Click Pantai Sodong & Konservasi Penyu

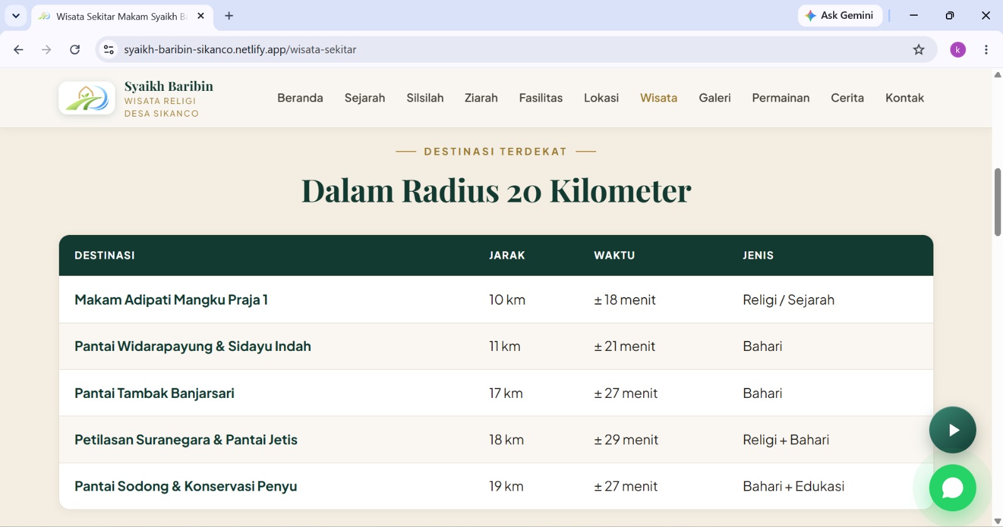(186, 486)
